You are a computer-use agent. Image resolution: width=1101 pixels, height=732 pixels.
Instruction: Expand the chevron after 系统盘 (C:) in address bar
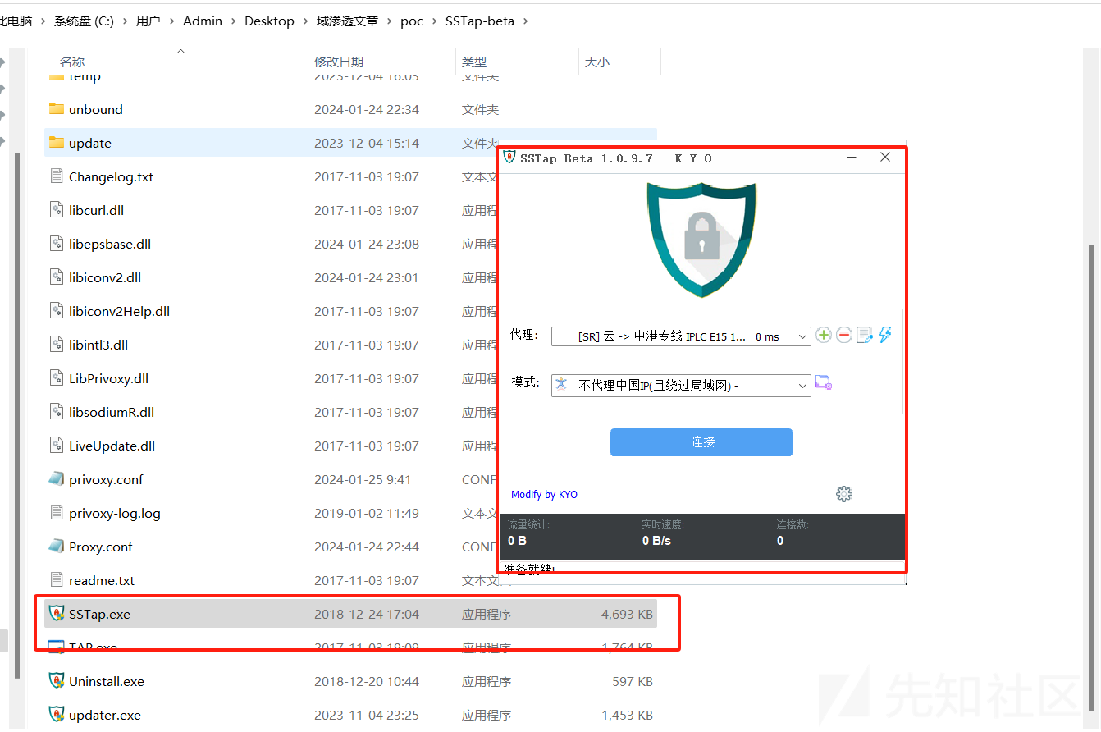125,21
